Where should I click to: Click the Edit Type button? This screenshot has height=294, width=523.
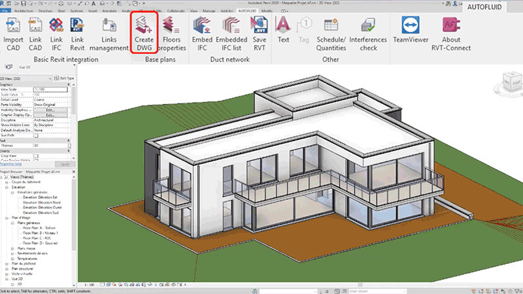click(64, 78)
